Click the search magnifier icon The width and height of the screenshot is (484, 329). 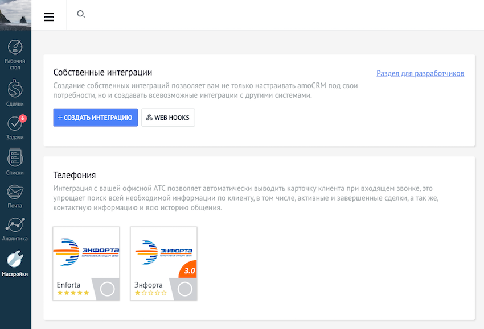81,14
